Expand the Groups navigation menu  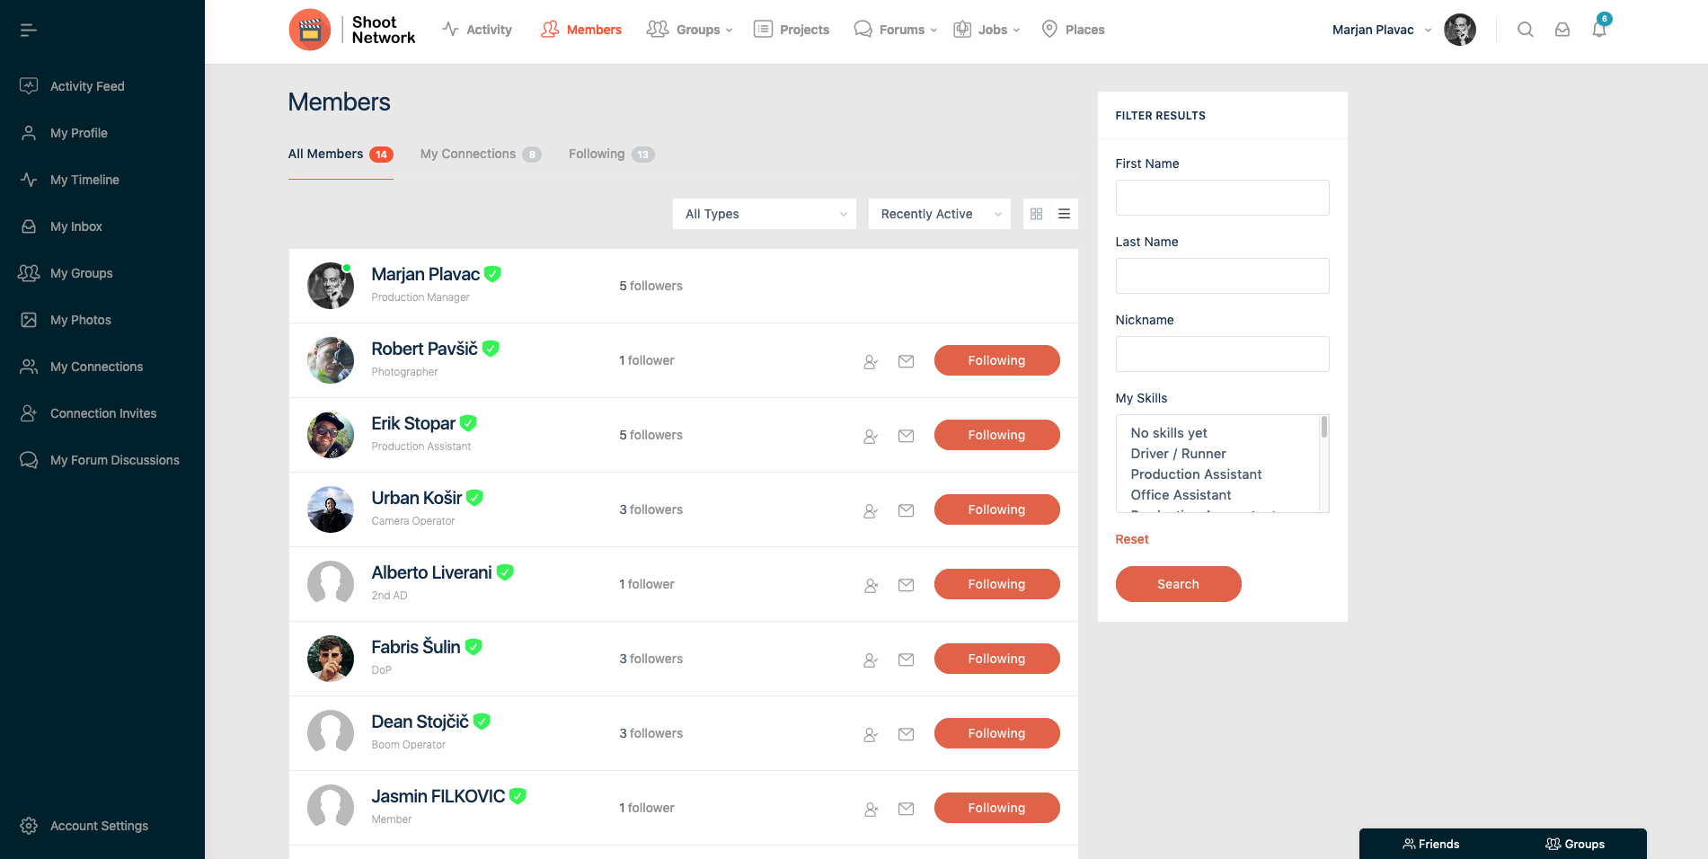tap(689, 30)
